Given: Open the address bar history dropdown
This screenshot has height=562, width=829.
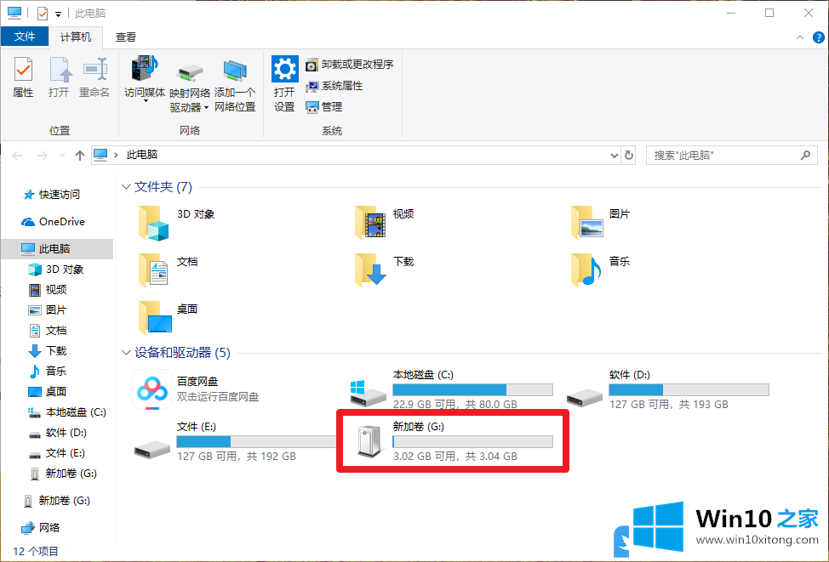Looking at the screenshot, I should click(x=614, y=156).
